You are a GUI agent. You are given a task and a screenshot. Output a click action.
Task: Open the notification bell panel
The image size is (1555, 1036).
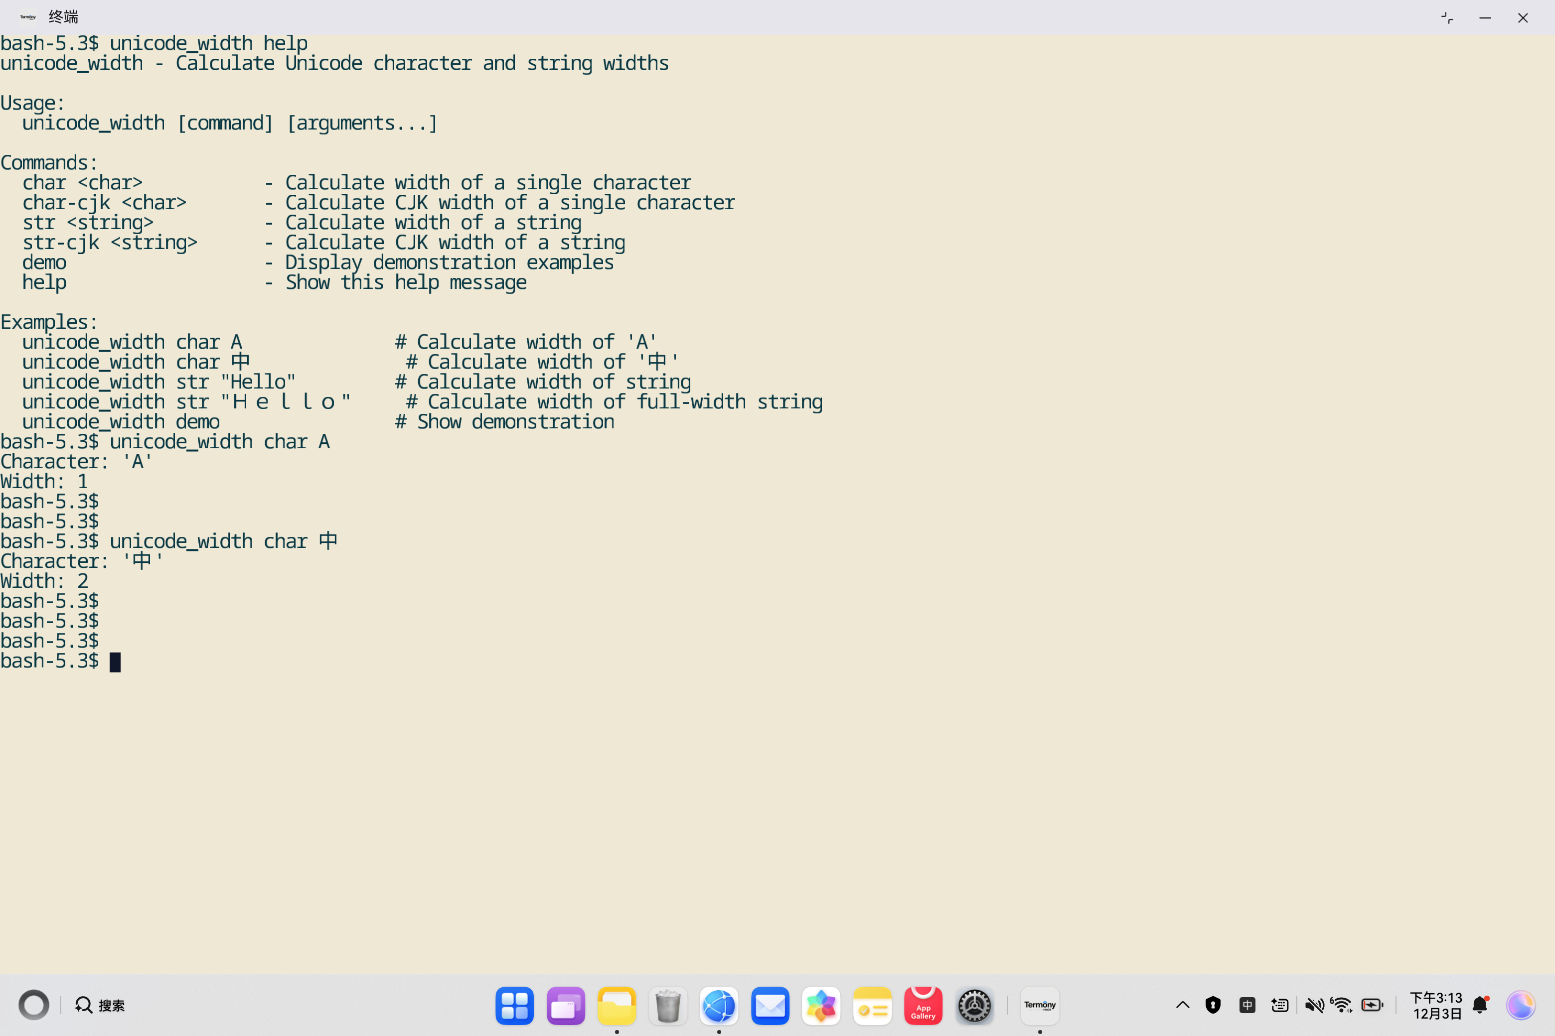(1481, 1006)
